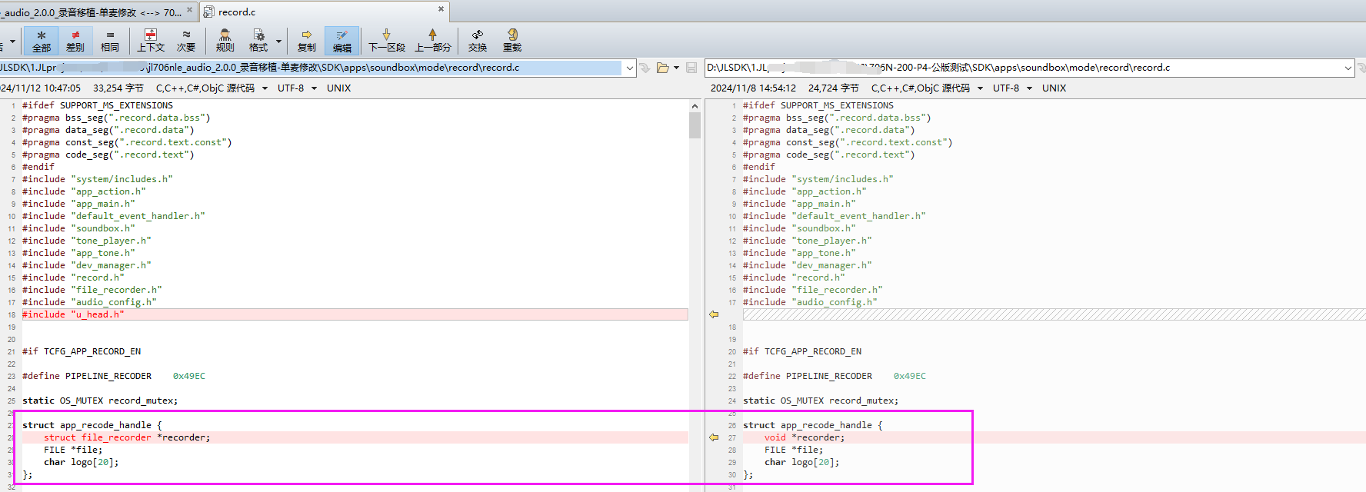Go to 上一部分 (previous section)

[x=433, y=41]
